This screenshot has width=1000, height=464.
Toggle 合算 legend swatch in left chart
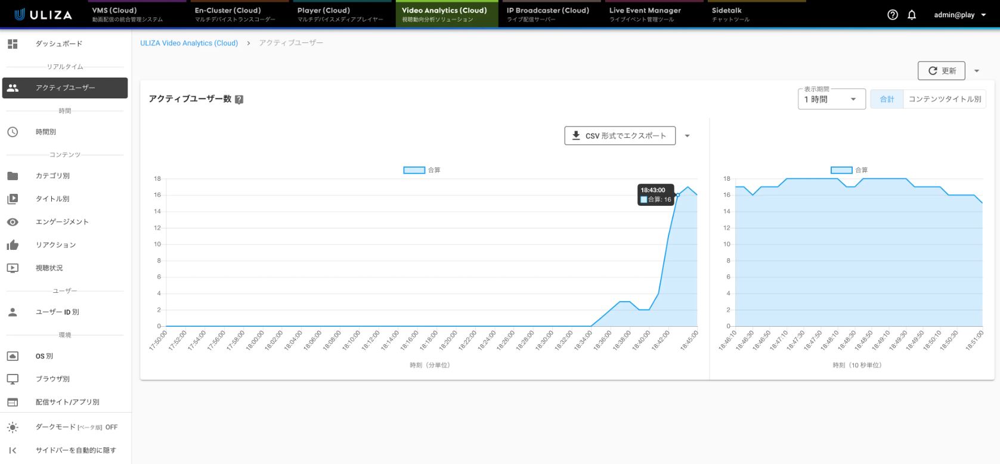(x=414, y=170)
